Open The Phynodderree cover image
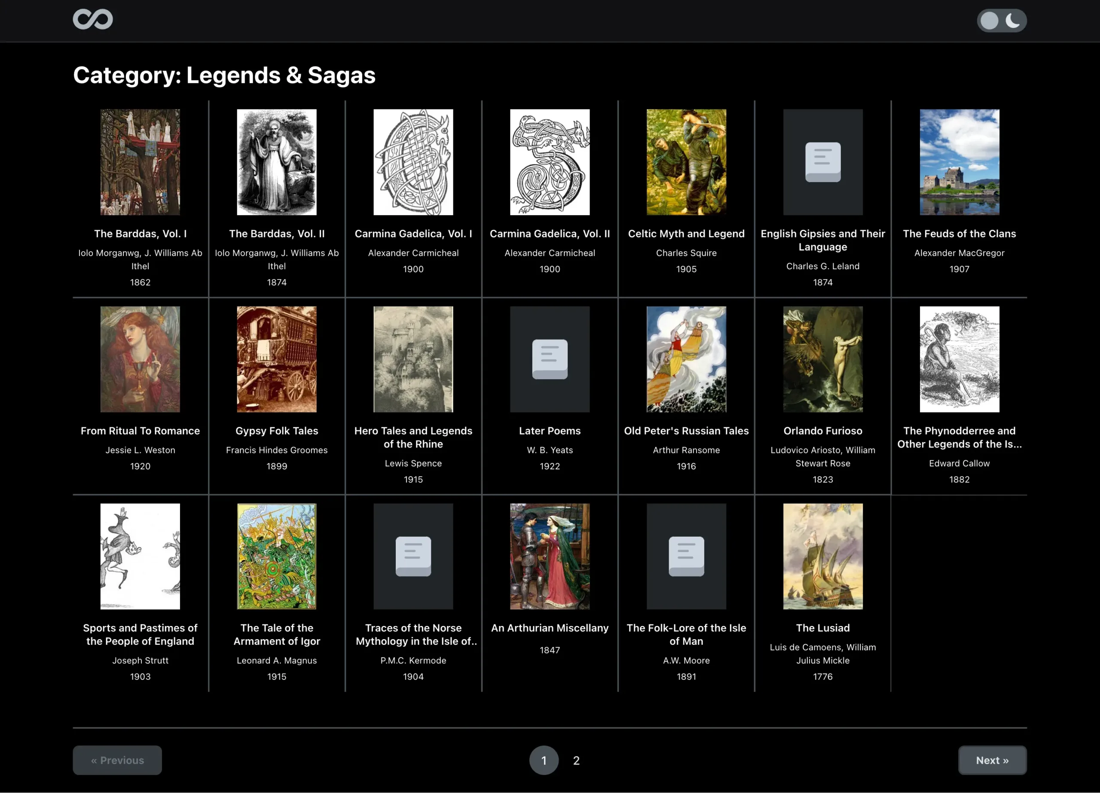Screen dimensions: 1100x793 (x=959, y=359)
